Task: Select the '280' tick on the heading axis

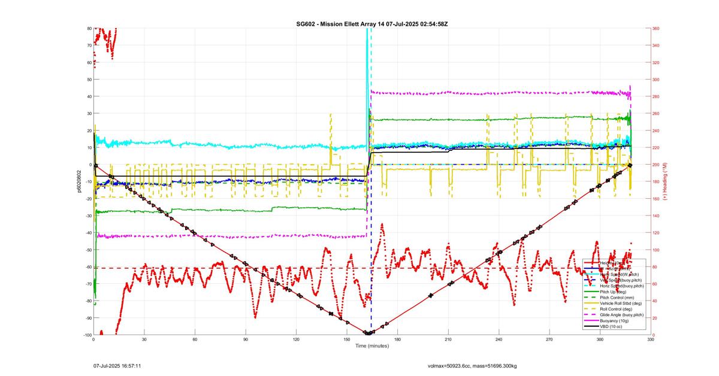Action: [656, 96]
